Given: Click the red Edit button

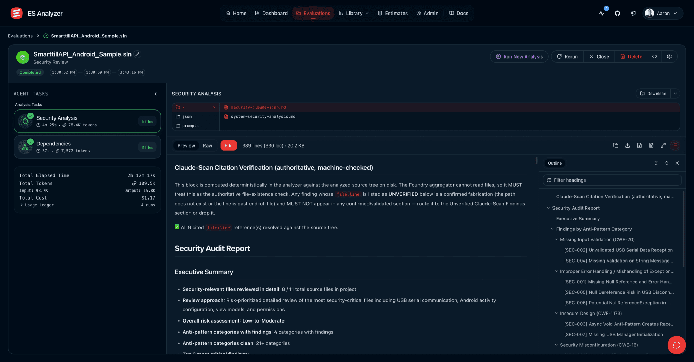Looking at the screenshot, I should click(229, 145).
